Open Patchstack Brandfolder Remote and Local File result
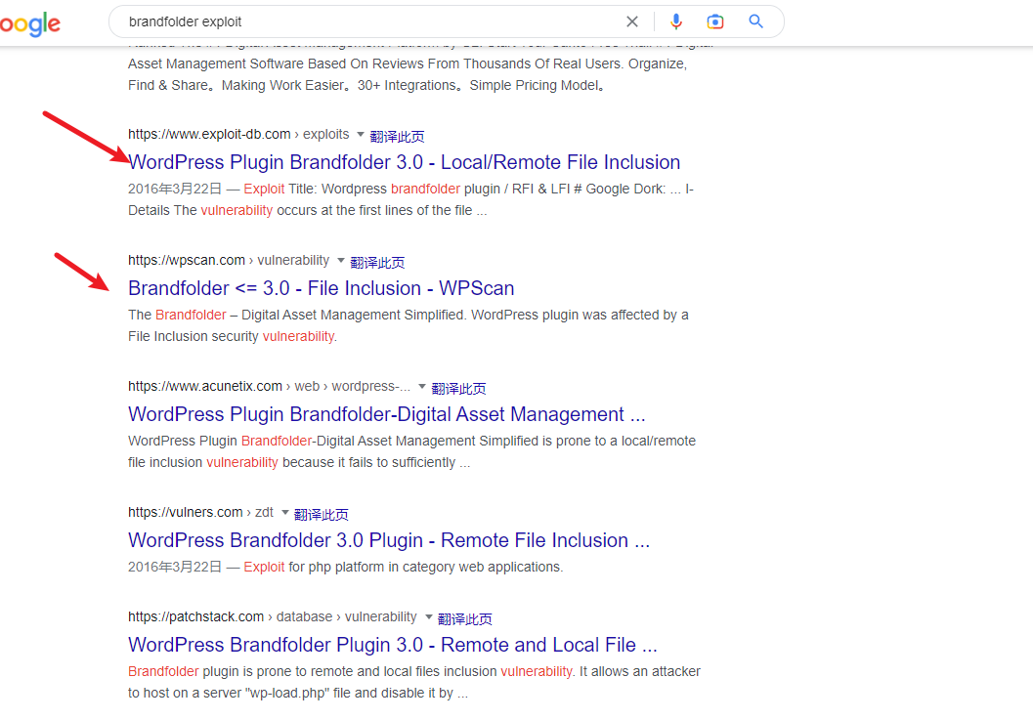Image resolution: width=1033 pixels, height=720 pixels. [x=392, y=645]
